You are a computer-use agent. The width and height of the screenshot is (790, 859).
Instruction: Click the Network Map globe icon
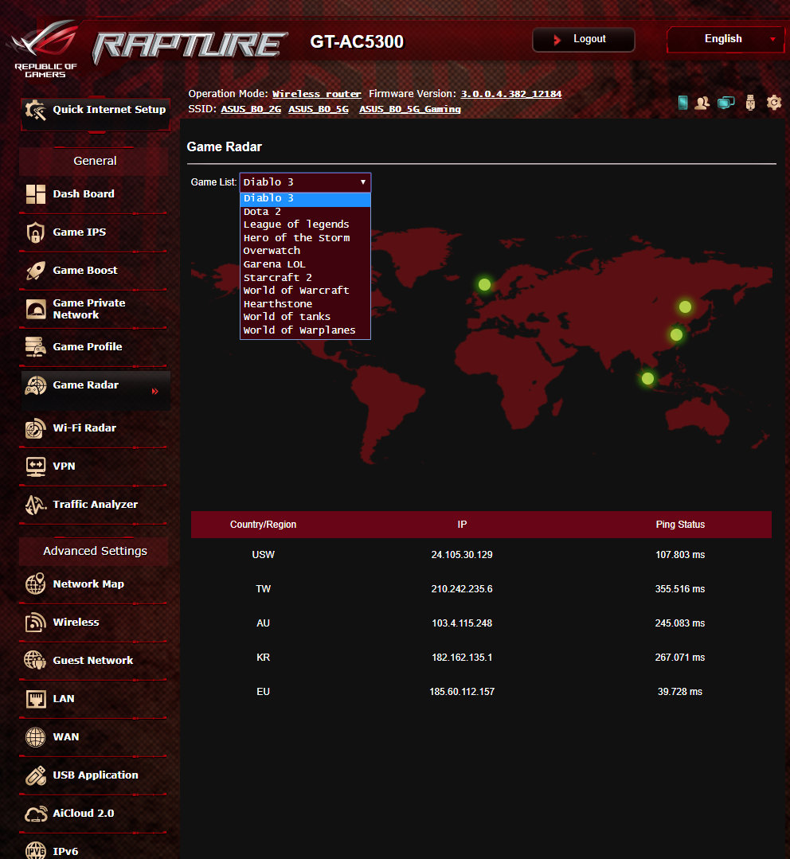[36, 584]
